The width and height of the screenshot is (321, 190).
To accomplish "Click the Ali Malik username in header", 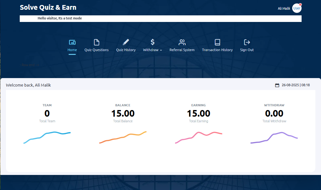I will [x=284, y=8].
